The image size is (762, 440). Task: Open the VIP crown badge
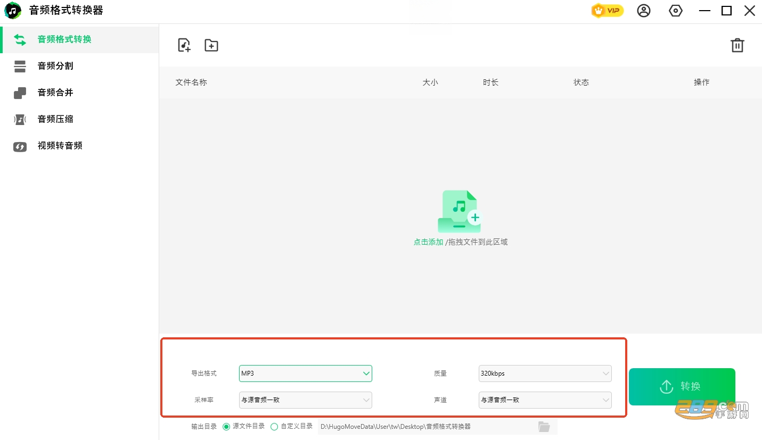607,11
